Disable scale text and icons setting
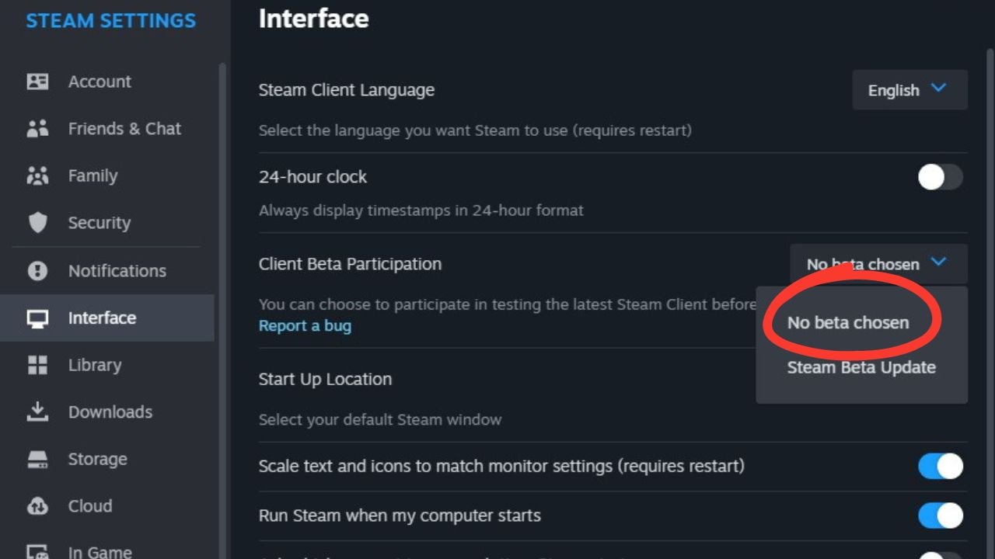This screenshot has height=559, width=995. pos(940,466)
